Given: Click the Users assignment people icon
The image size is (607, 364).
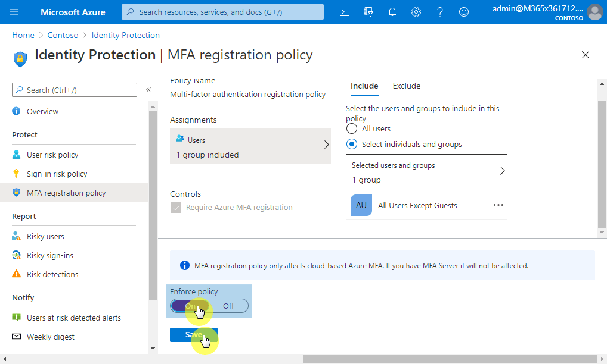Looking at the screenshot, I should tap(180, 138).
